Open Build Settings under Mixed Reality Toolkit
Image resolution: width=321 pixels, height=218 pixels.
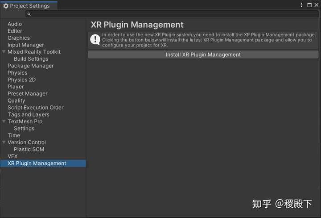(31, 59)
